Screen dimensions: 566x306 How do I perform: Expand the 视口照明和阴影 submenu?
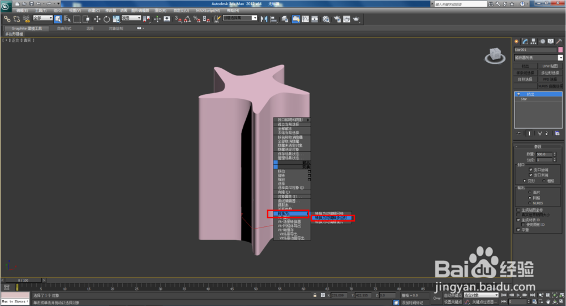[292, 120]
